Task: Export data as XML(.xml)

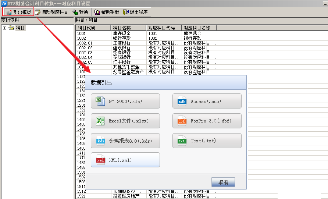Action: (125, 160)
